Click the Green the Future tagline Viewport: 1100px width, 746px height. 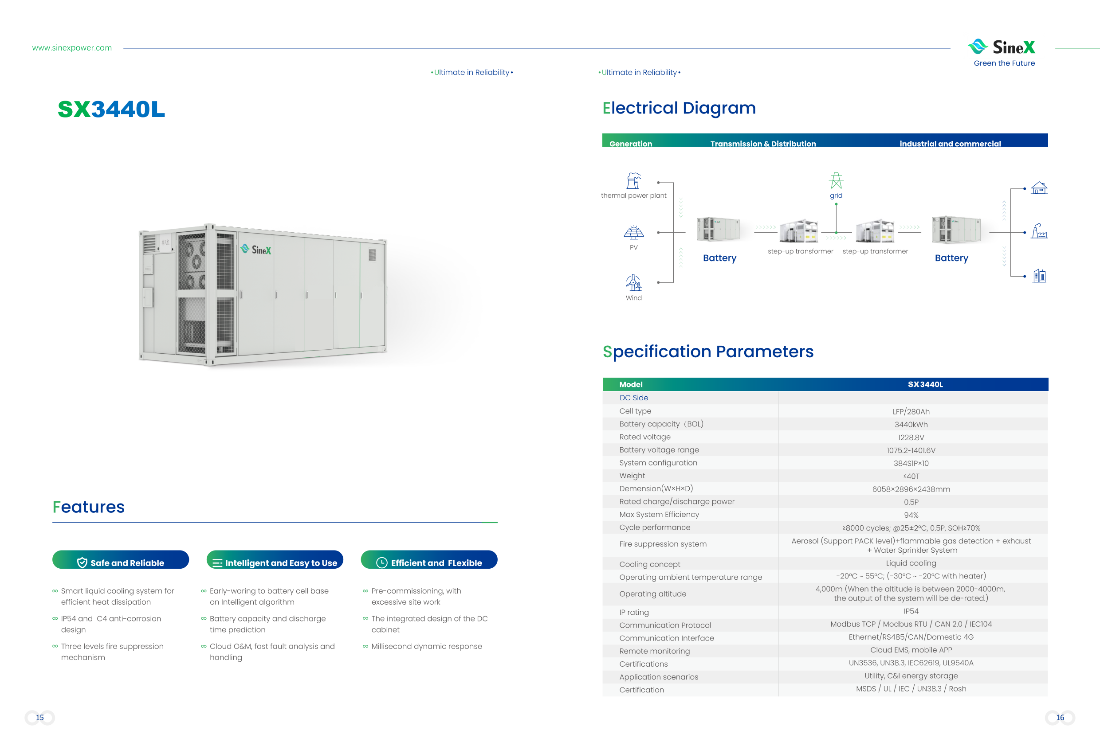tap(1004, 63)
